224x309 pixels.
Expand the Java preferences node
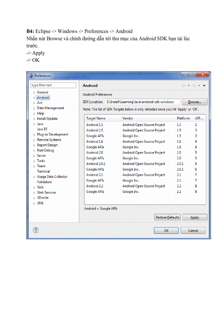(34, 124)
